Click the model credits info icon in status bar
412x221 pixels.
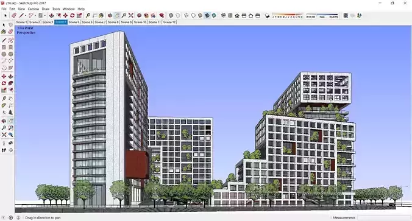coord(11,217)
